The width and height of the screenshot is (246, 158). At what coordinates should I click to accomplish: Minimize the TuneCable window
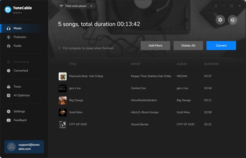(224, 6)
